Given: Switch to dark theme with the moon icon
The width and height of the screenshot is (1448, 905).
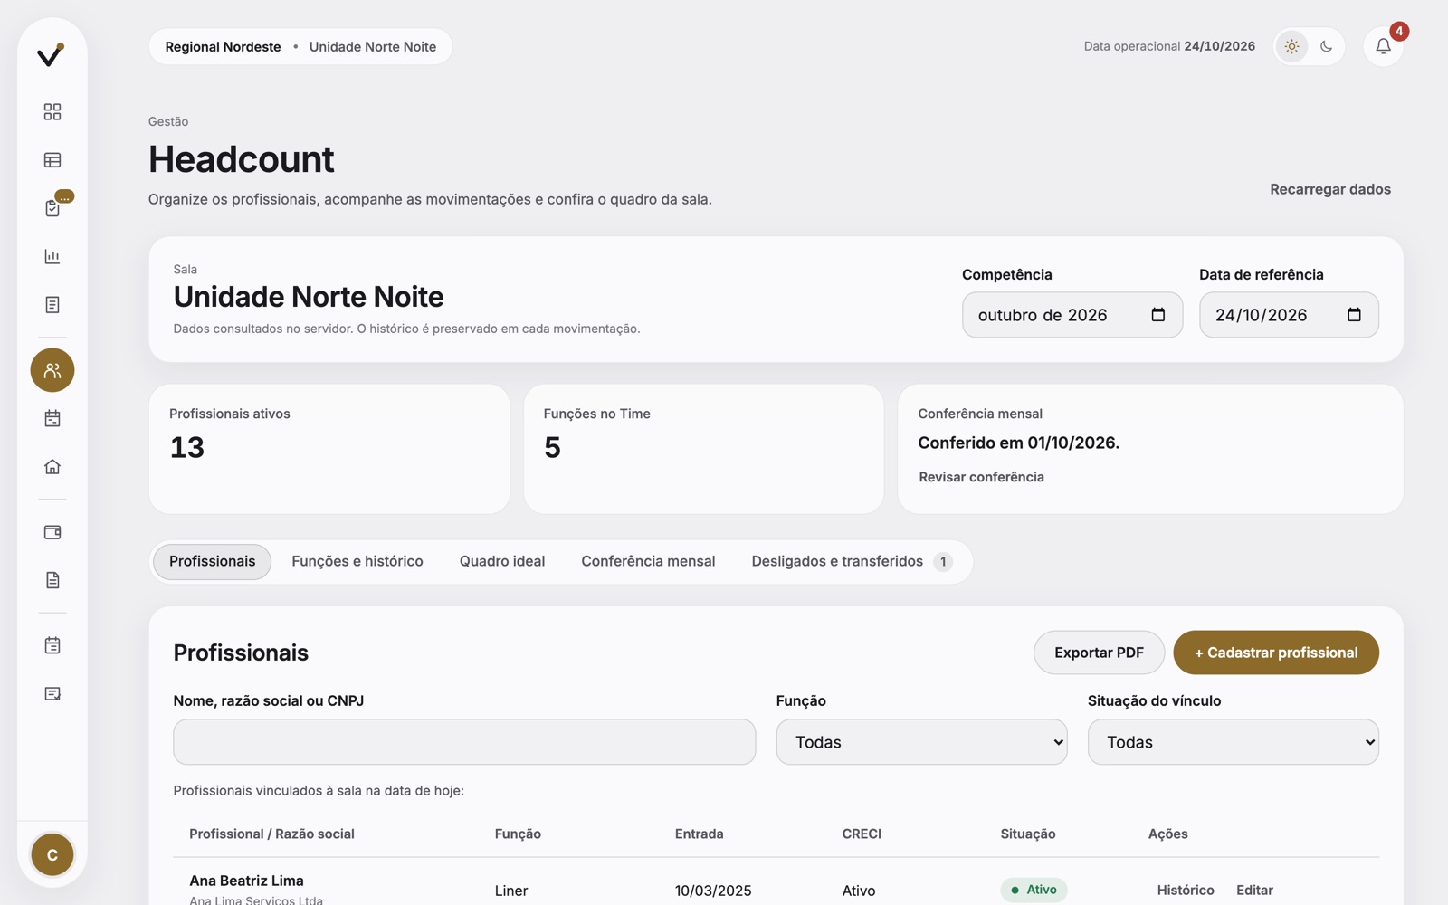Looking at the screenshot, I should (x=1326, y=46).
